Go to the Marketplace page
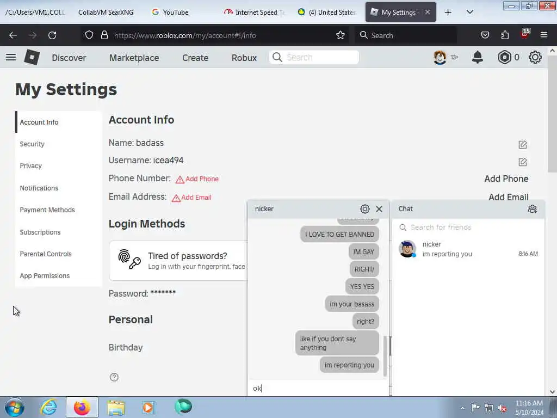The image size is (557, 418). coord(134,58)
